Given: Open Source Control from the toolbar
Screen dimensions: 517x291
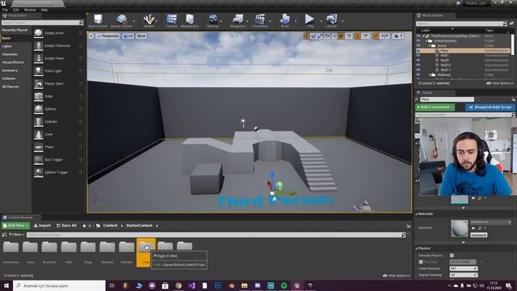Looking at the screenshot, I should [x=121, y=19].
